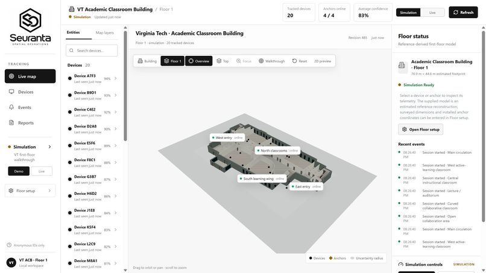Expand the Simulation section chevron

point(49,147)
